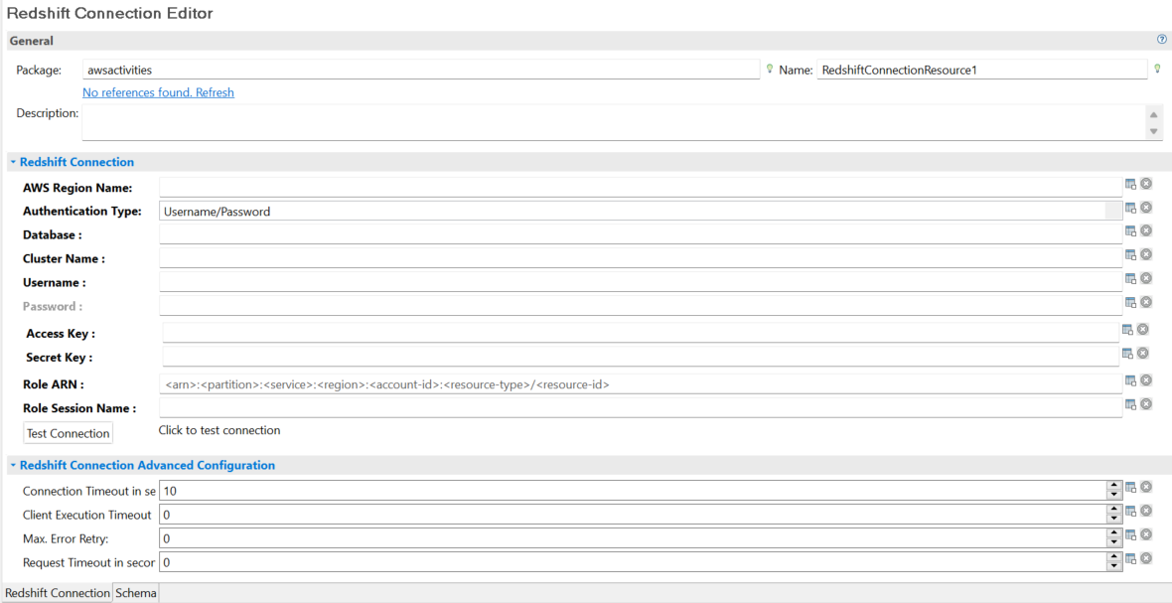
Task: Click the lightbulb hint beside Package field
Action: tap(769, 69)
